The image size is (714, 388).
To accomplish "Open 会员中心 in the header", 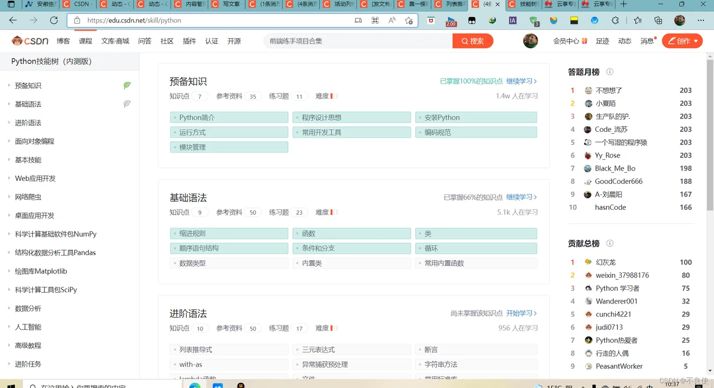I will (570, 41).
